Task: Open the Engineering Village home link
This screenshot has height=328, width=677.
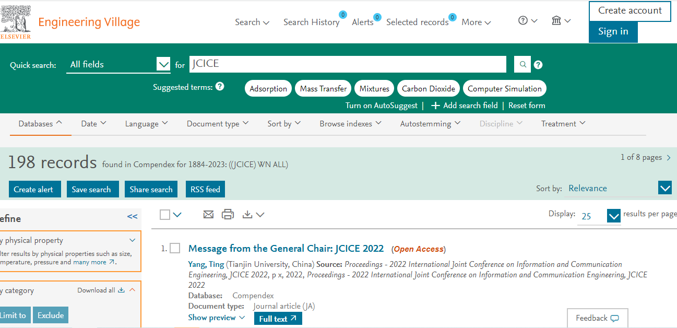Action: pyautogui.click(x=89, y=22)
